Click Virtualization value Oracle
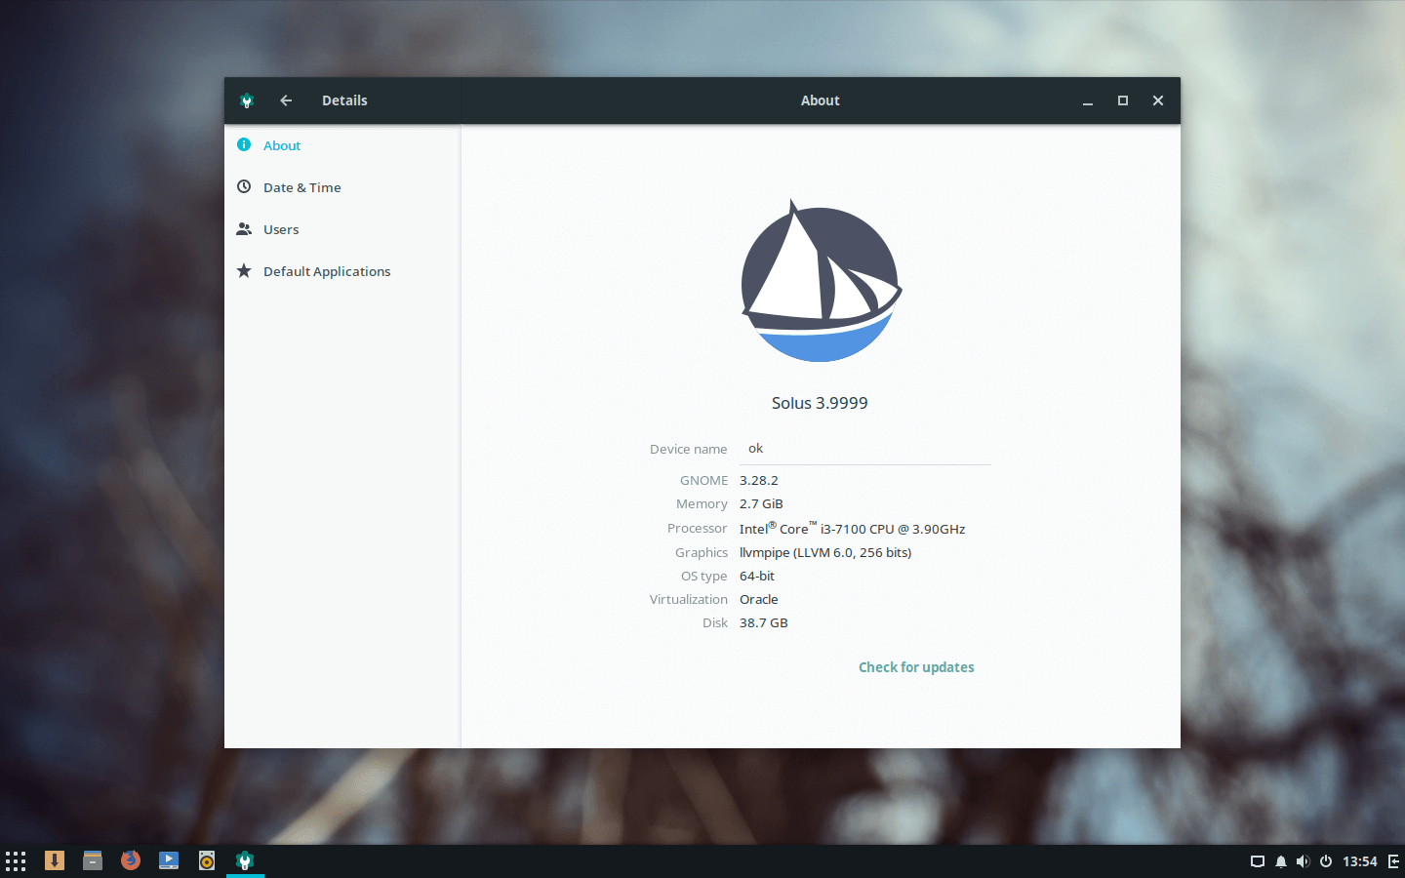Viewport: 1405px width, 878px height. (x=759, y=599)
